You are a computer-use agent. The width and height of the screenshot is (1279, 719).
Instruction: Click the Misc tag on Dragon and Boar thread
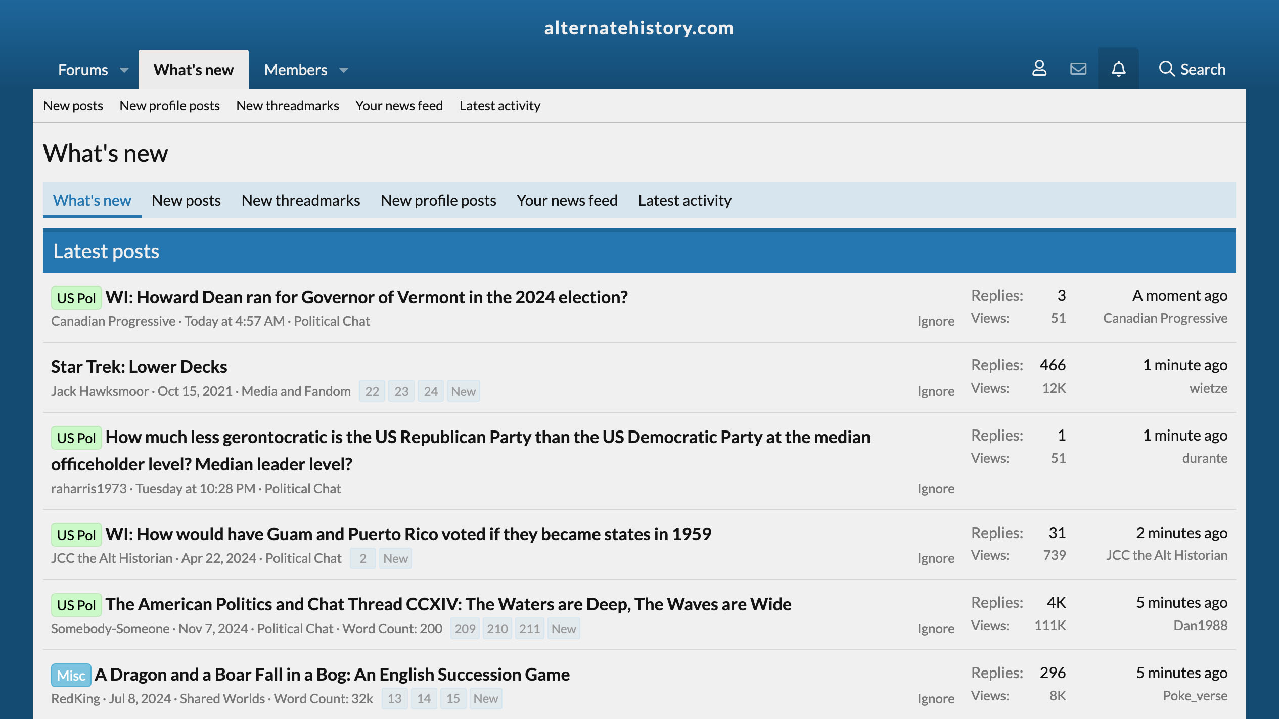pyautogui.click(x=71, y=675)
